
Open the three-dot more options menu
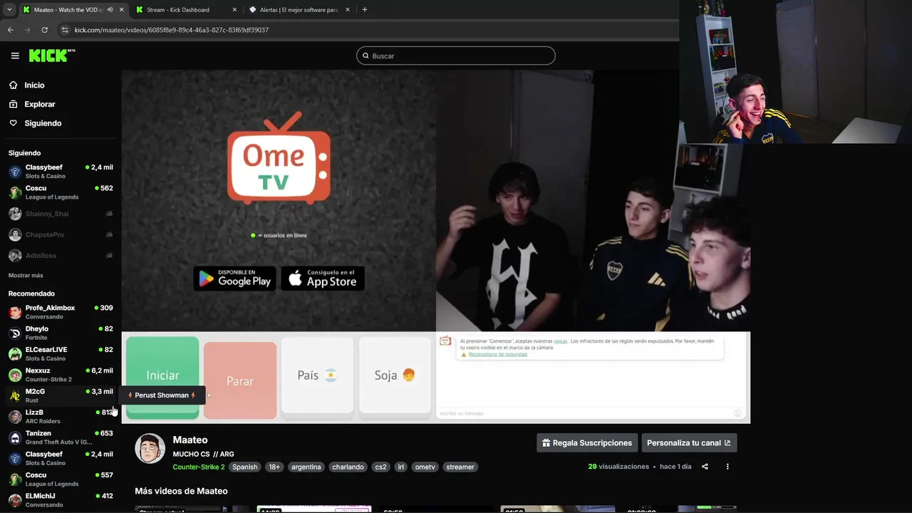(727, 467)
